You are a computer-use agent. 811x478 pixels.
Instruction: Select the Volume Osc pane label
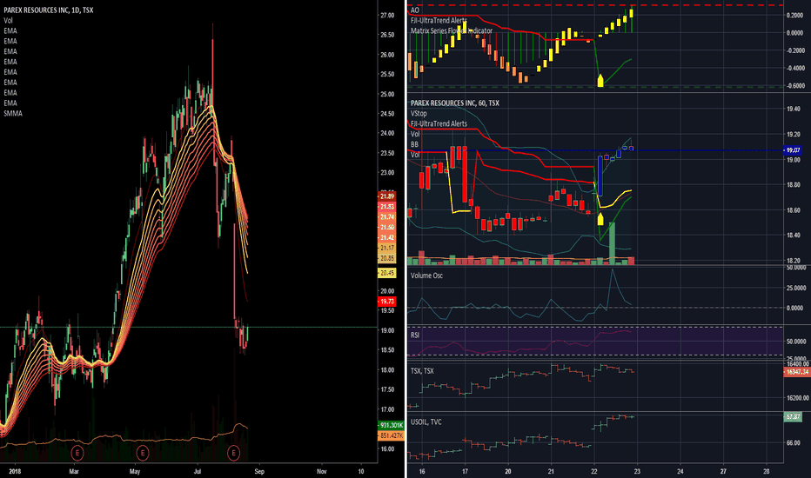(426, 276)
